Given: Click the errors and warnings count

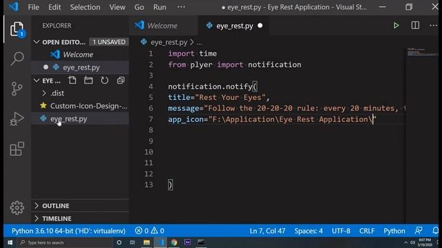Looking at the screenshot, I should (x=149, y=231).
